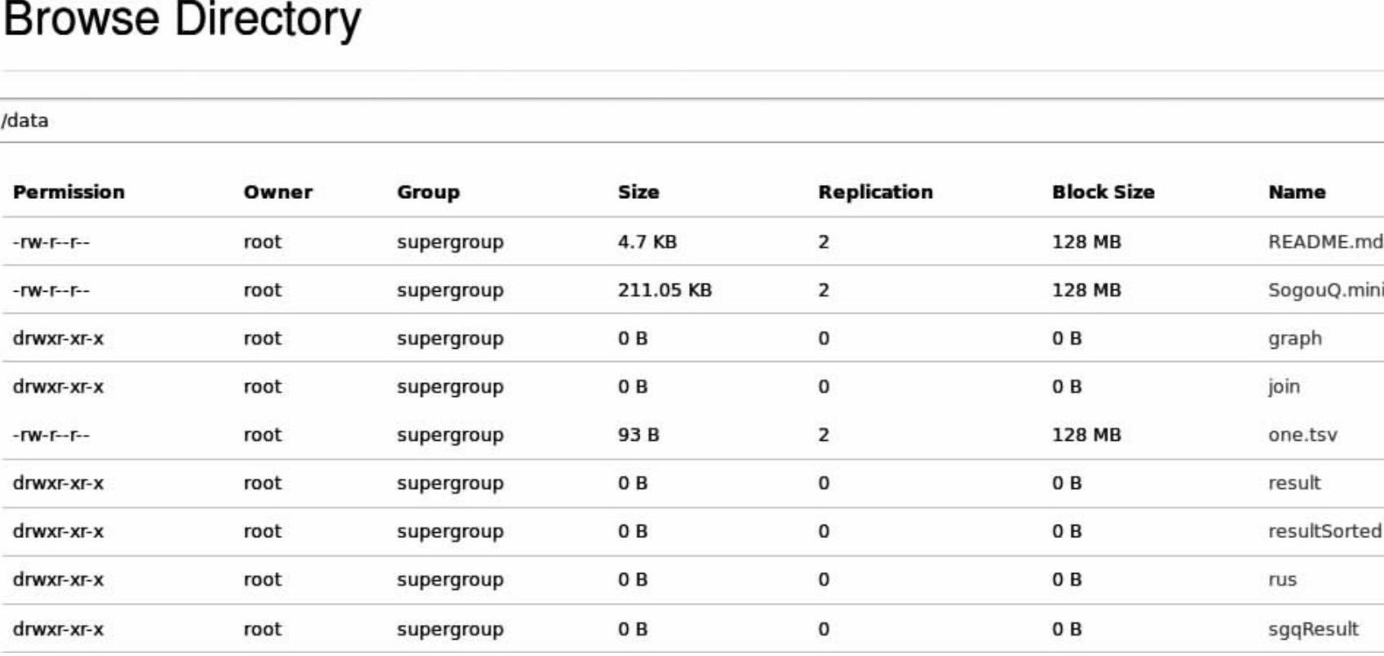The width and height of the screenshot is (1384, 656).
Task: Sort by the Size column header
Action: click(639, 192)
